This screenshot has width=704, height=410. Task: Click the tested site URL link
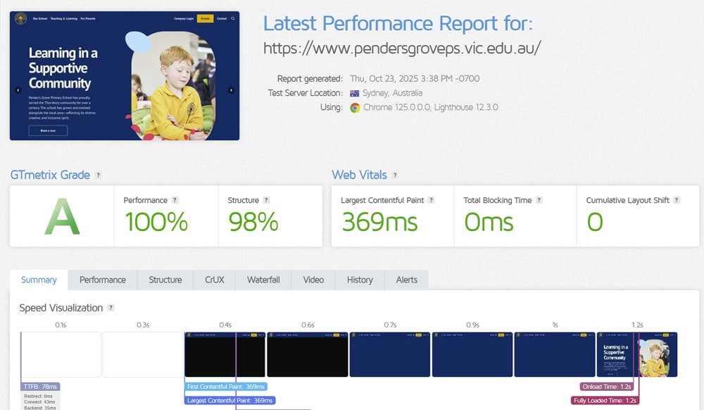click(402, 49)
